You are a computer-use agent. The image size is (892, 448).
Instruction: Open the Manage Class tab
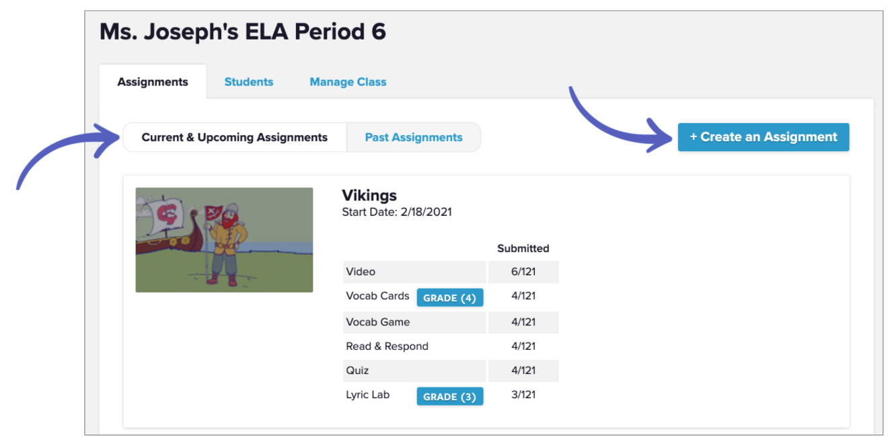point(348,82)
